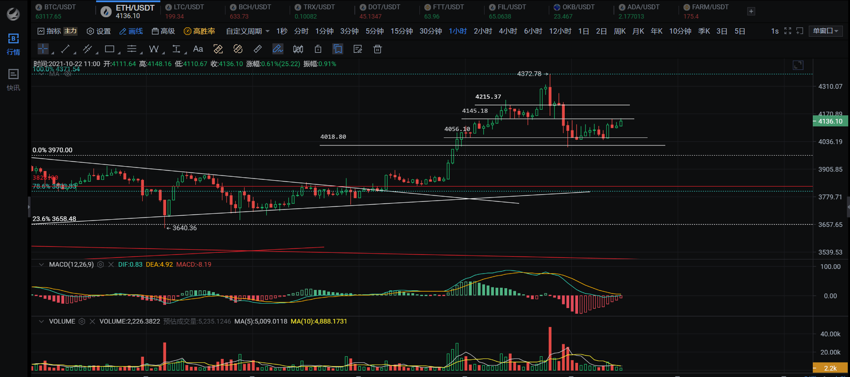Select 1小时 timeframe
850x377 pixels.
coord(458,31)
